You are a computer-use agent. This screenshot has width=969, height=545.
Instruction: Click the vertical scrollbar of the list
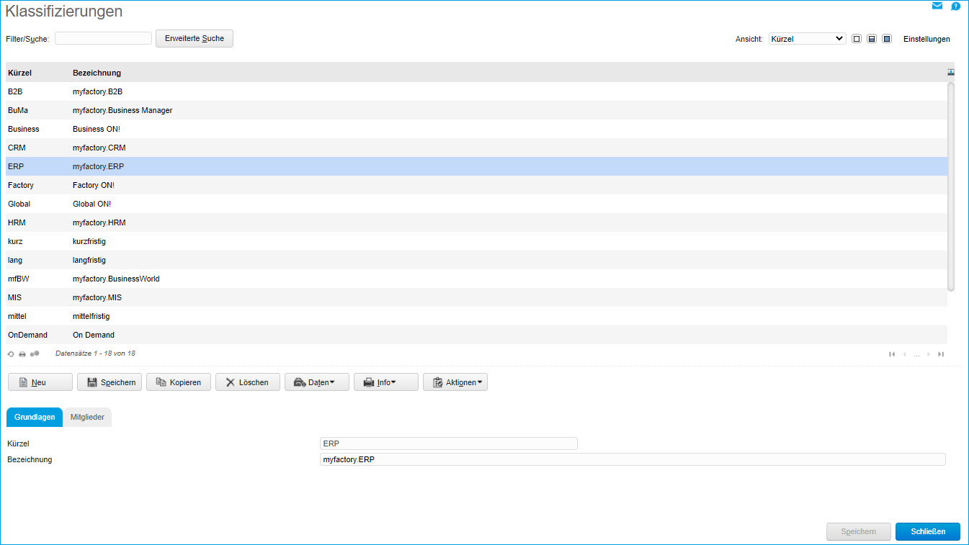point(951,186)
